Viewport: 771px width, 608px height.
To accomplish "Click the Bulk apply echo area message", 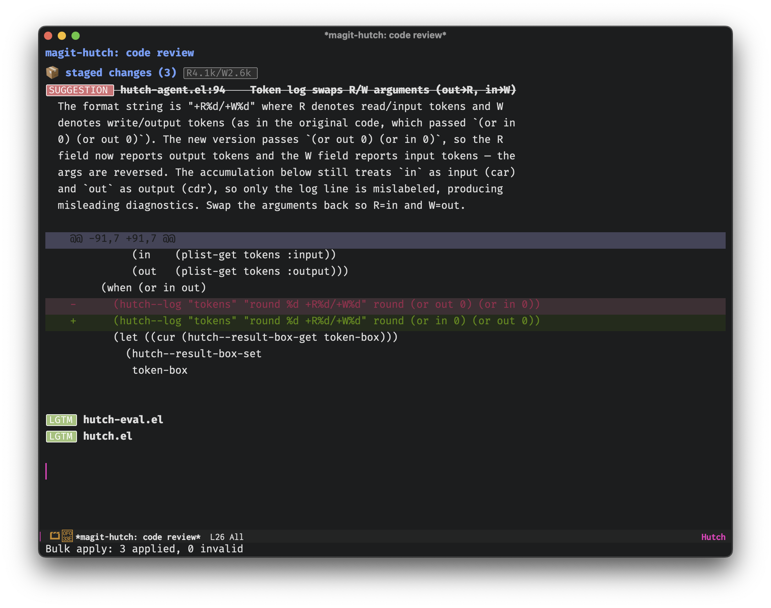I will click(x=144, y=549).
